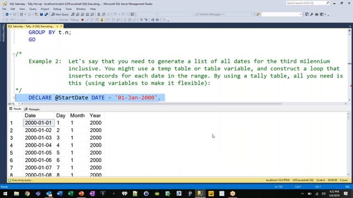This screenshot has height=198, width=353.
Task: Open File Explorer from the taskbar
Action: (17, 194)
